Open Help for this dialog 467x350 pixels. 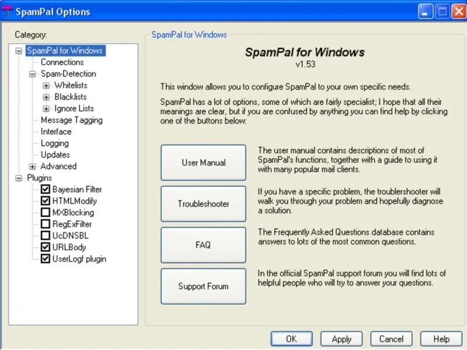pos(441,339)
